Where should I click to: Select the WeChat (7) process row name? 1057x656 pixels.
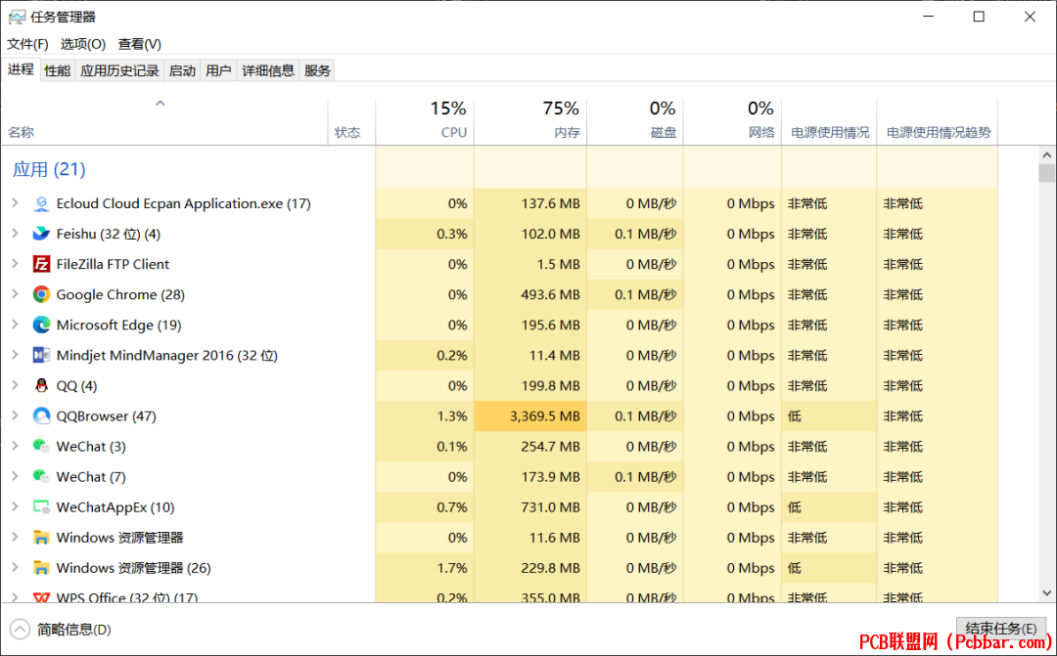coord(91,477)
